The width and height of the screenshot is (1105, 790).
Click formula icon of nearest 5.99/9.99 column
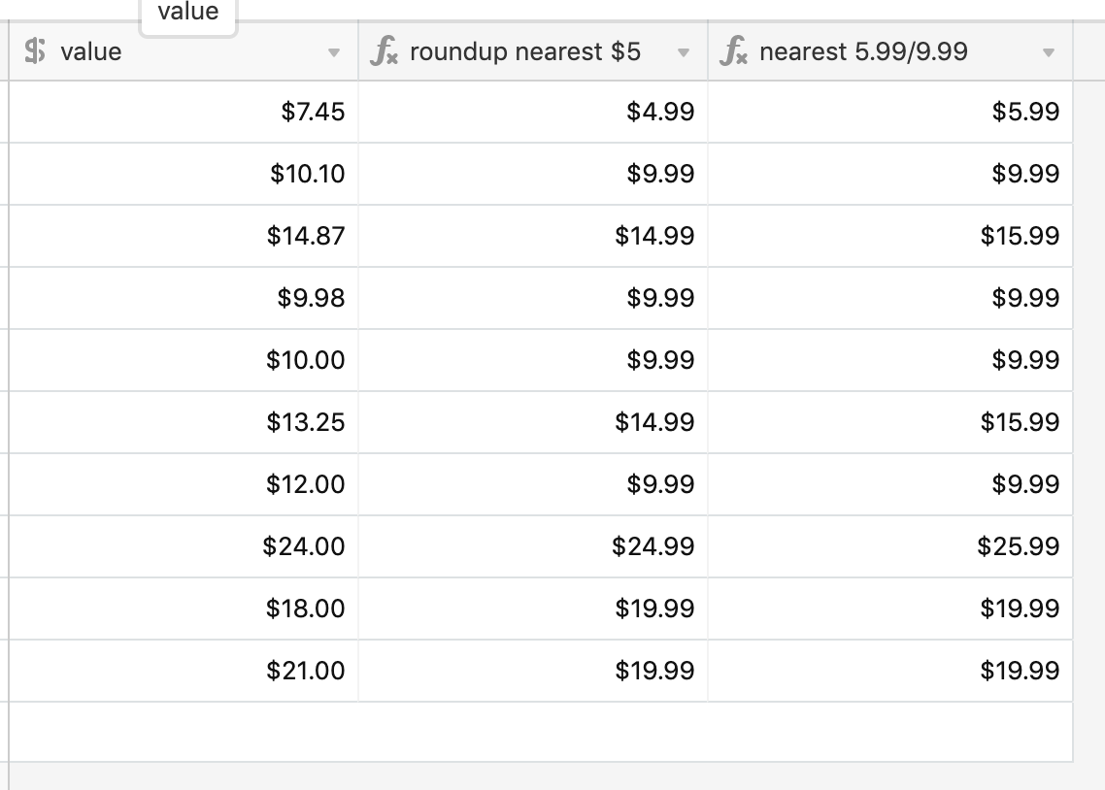(734, 51)
